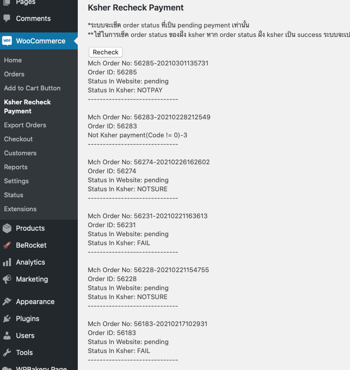350x370 pixels.
Task: Open WooCommerce Settings
Action: tap(16, 181)
